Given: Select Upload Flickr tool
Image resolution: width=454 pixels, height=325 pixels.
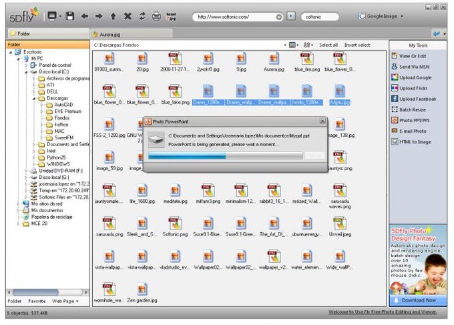Looking at the screenshot, I should click(409, 88).
